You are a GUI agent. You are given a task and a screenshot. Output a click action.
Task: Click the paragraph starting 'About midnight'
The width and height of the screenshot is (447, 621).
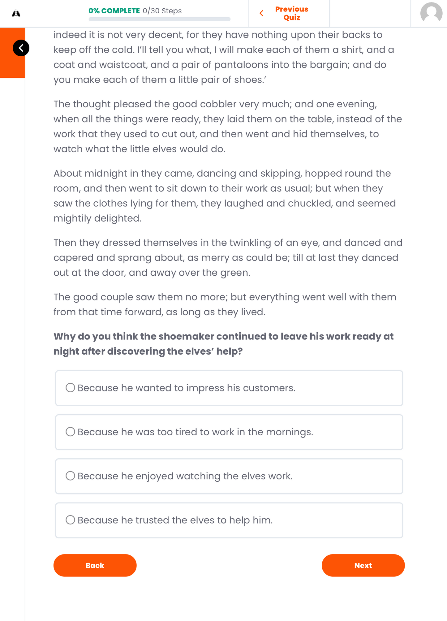coord(224,196)
